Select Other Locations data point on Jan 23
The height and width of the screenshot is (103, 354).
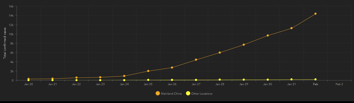pos(100,80)
